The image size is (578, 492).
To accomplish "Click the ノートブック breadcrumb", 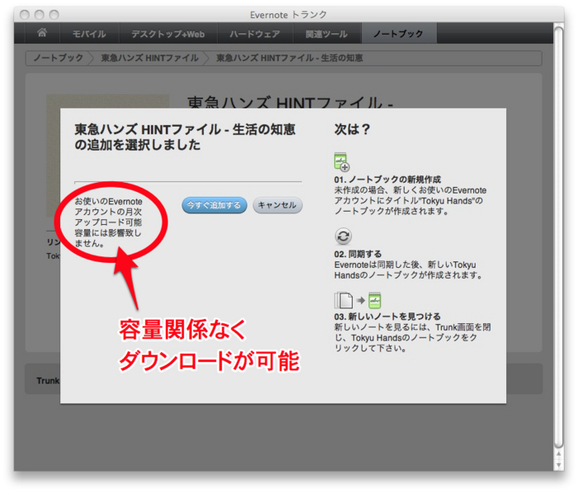I will [59, 58].
